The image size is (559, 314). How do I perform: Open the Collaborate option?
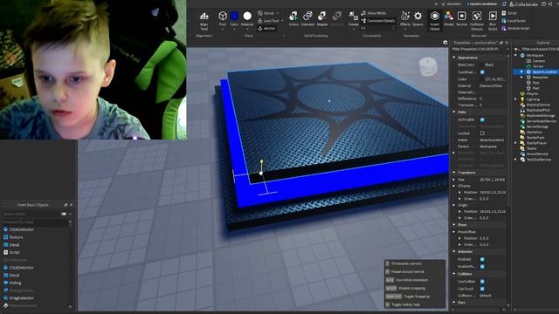coord(523,4)
